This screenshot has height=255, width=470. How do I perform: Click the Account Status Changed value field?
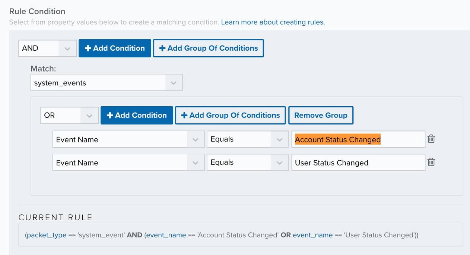coord(358,139)
